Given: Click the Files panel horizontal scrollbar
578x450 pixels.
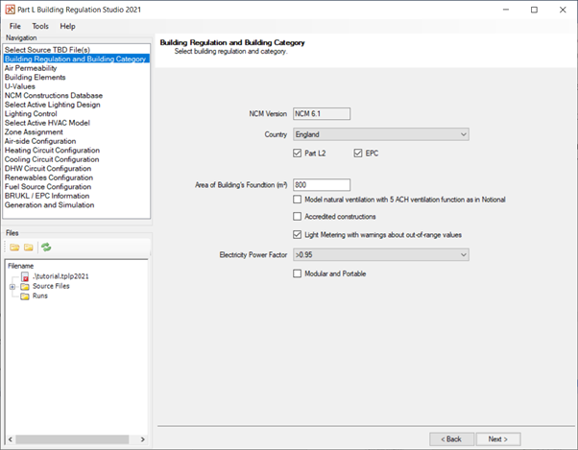Looking at the screenshot, I should coord(72,439).
